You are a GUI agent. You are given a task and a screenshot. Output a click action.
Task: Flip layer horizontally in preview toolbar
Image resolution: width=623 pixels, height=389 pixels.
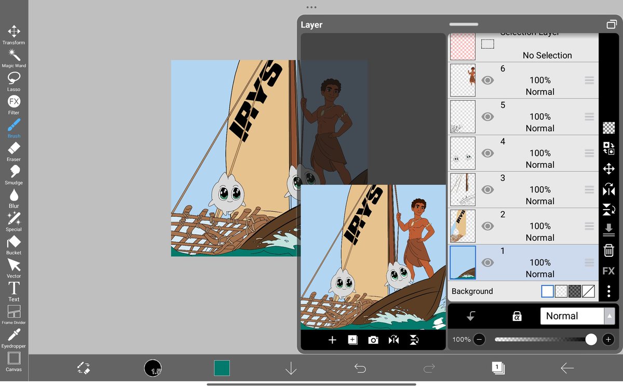pos(394,340)
